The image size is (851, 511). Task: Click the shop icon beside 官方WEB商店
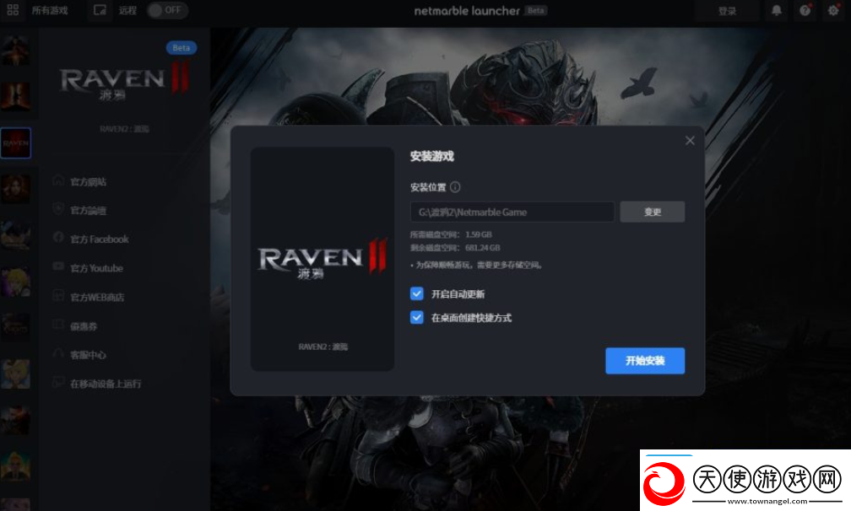[x=58, y=295]
